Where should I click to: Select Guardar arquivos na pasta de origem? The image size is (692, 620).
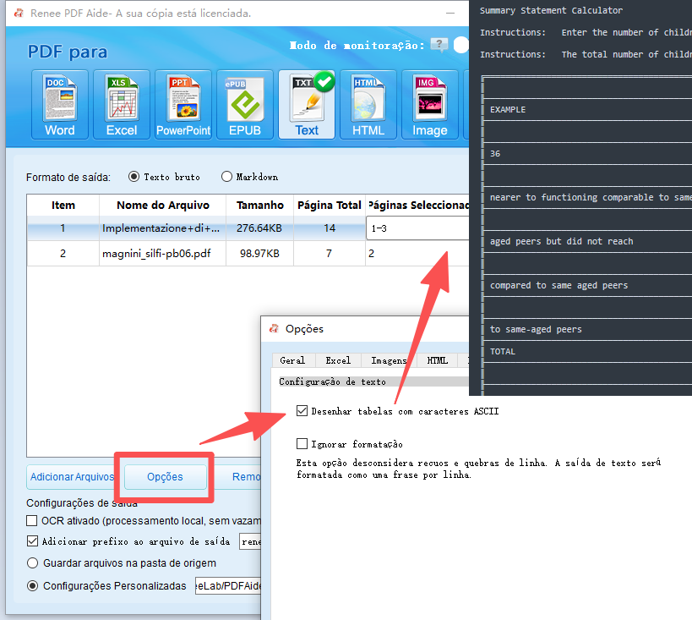pos(31,562)
